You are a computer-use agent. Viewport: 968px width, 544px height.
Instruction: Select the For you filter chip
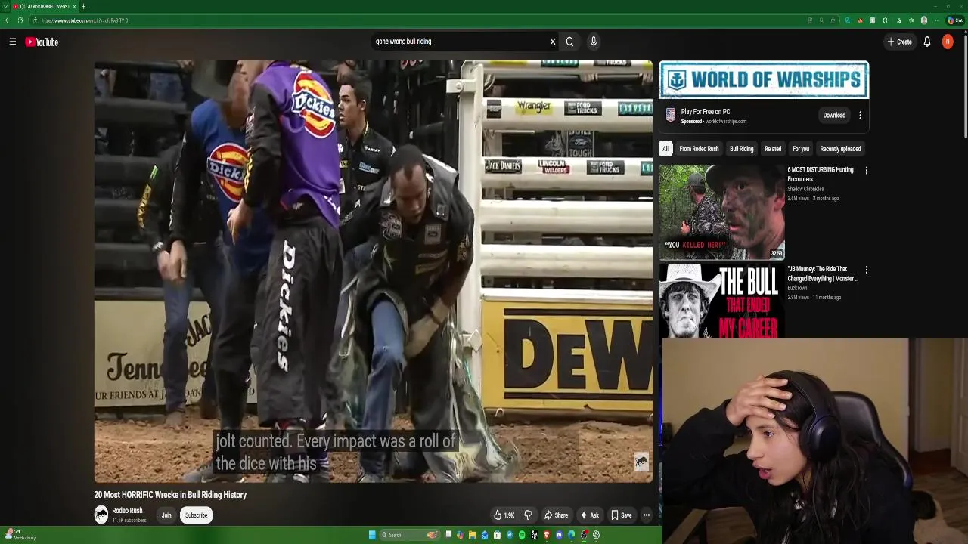pos(801,149)
